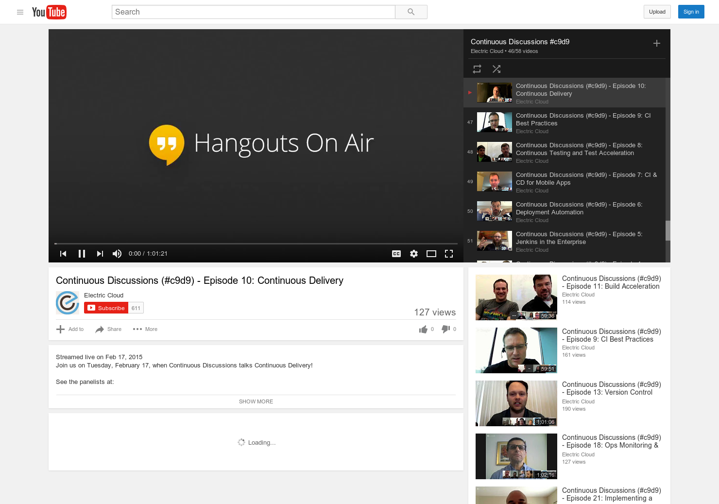This screenshot has width=719, height=504.
Task: Open Electric Cloud channel avatar
Action: pos(68,303)
